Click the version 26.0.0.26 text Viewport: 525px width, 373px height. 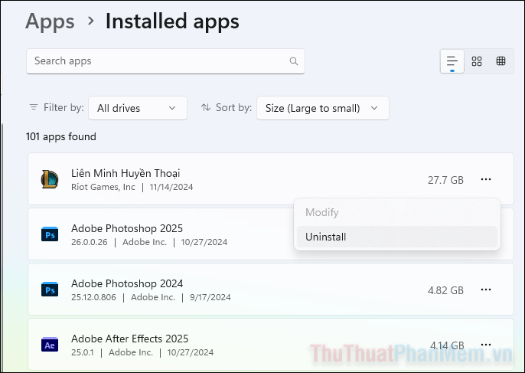click(90, 242)
